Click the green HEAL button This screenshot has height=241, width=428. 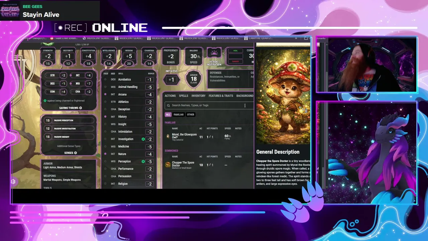click(235, 51)
